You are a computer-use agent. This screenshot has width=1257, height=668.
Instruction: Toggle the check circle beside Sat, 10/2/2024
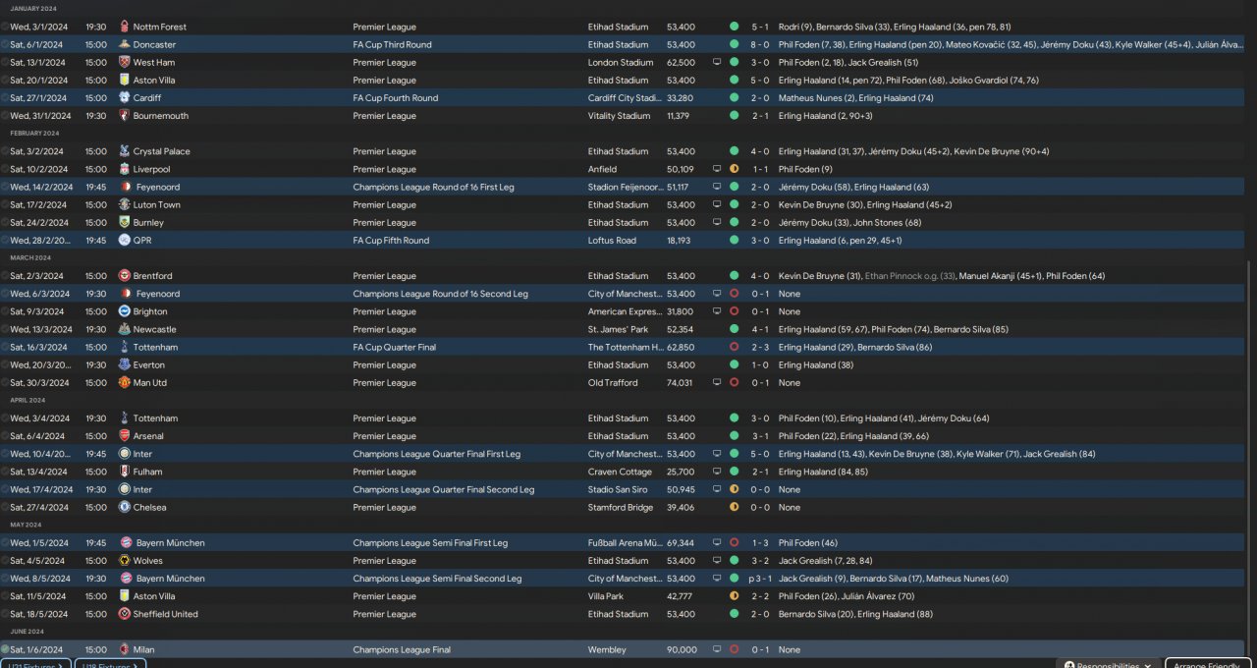pos(5,169)
